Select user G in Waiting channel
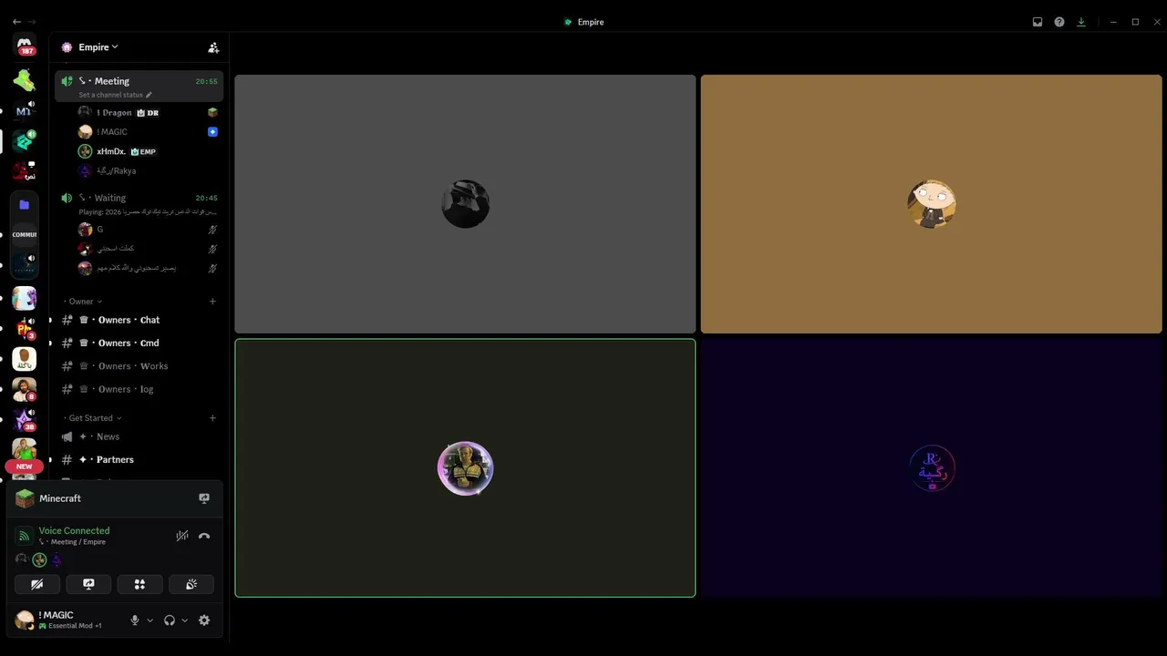Screen dimensions: 1167x656 pyautogui.click(x=147, y=230)
